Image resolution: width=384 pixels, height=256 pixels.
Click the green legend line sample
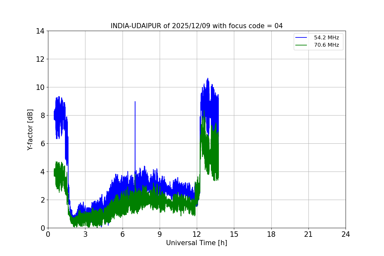pos(302,45)
